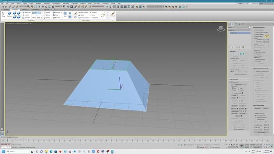This screenshot has width=274, height=154.
Task: Click the object name input field
Action: click(238, 27)
